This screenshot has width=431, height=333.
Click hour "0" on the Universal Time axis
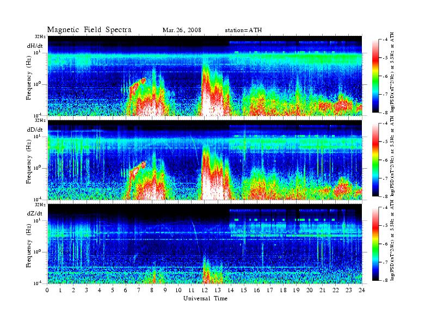point(47,290)
